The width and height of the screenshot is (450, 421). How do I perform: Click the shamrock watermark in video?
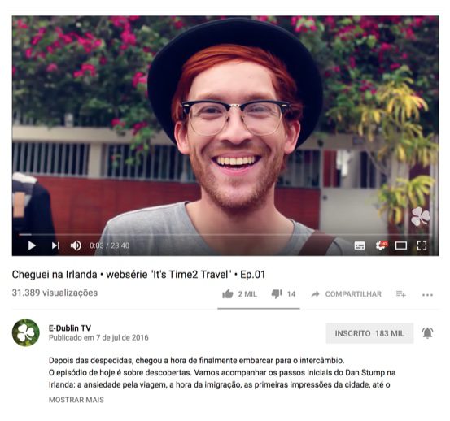(x=421, y=217)
